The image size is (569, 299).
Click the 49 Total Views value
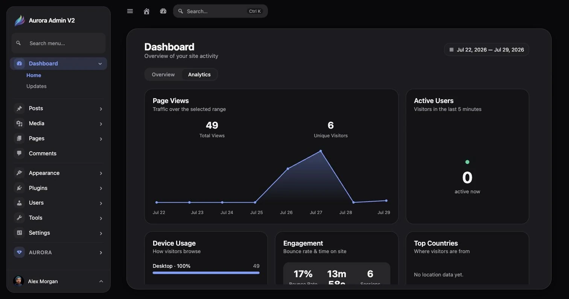pos(212,125)
